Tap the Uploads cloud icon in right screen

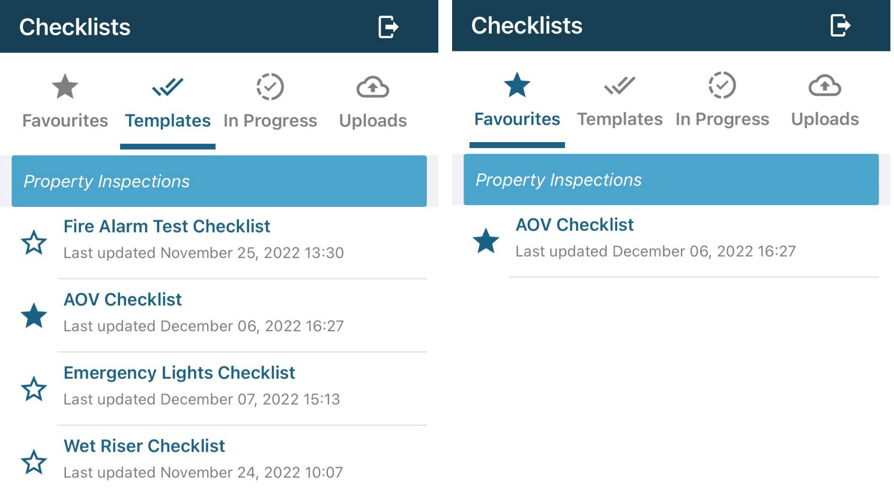click(825, 86)
